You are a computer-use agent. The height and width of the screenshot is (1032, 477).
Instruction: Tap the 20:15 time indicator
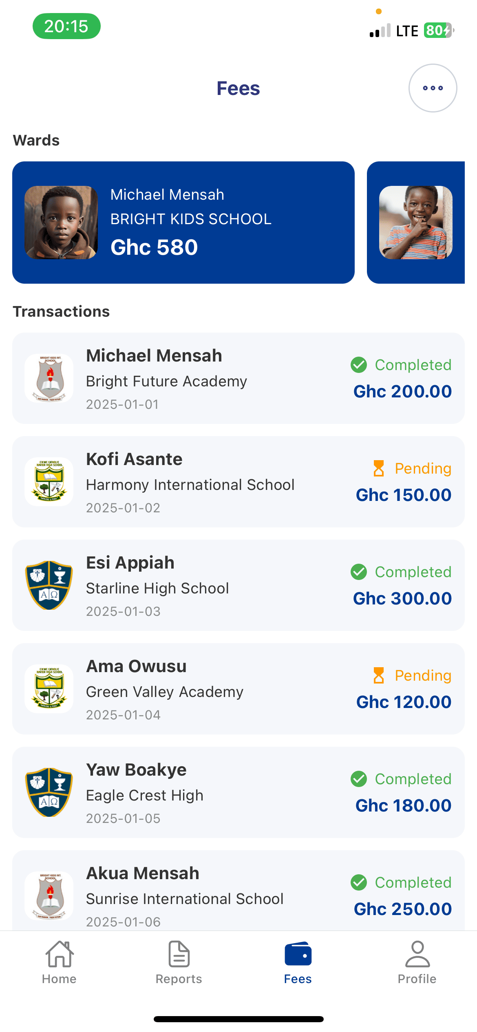[x=66, y=26]
